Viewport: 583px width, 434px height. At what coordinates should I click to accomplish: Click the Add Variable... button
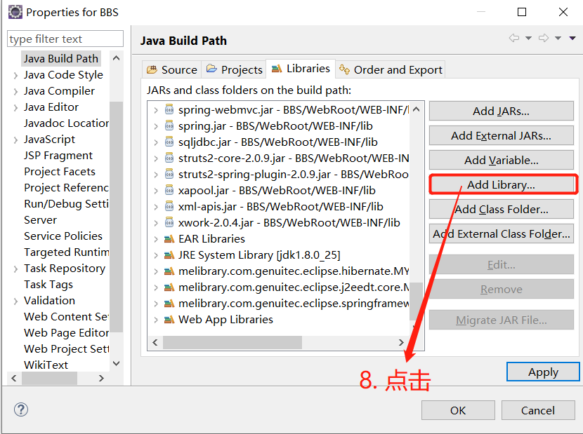click(x=502, y=160)
